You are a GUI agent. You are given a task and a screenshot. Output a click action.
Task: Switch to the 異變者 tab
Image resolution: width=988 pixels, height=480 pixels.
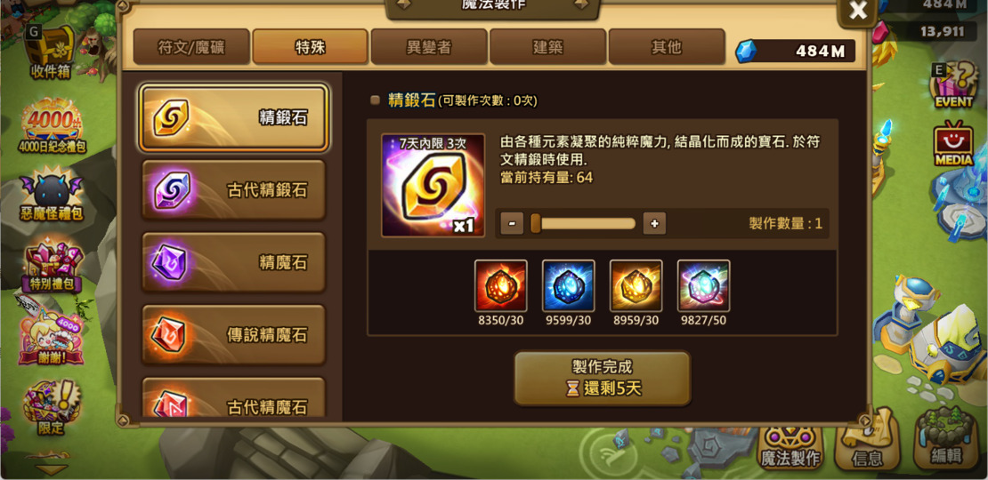[x=428, y=46]
